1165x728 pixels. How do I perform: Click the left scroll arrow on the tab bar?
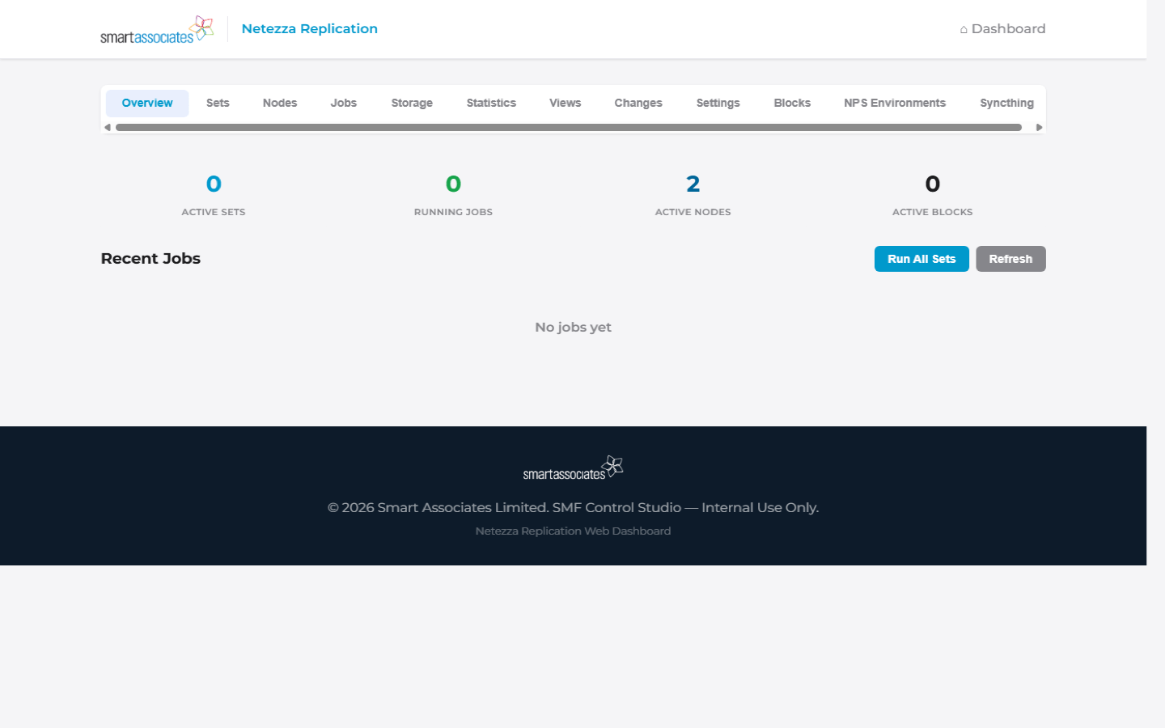click(107, 127)
